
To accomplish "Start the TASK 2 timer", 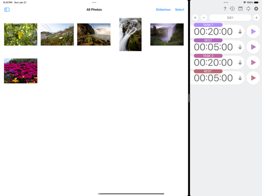I will tap(253, 62).
